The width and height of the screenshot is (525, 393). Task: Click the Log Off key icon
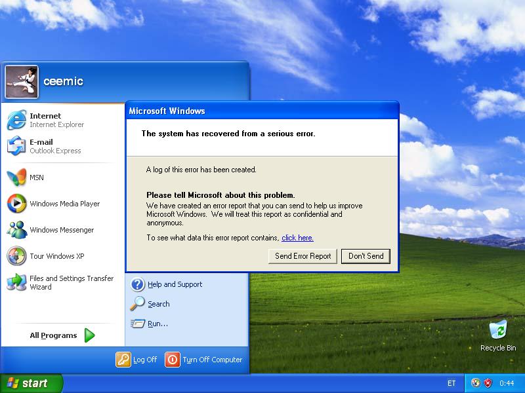(123, 360)
